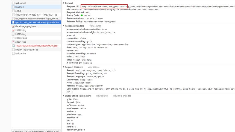Click view source for Request Headers
The height and width of the screenshot is (132, 235).
[94, 67]
